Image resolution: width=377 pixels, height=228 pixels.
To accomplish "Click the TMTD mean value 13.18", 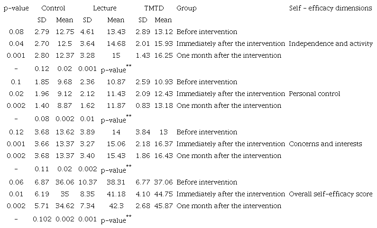I will click(163, 105).
